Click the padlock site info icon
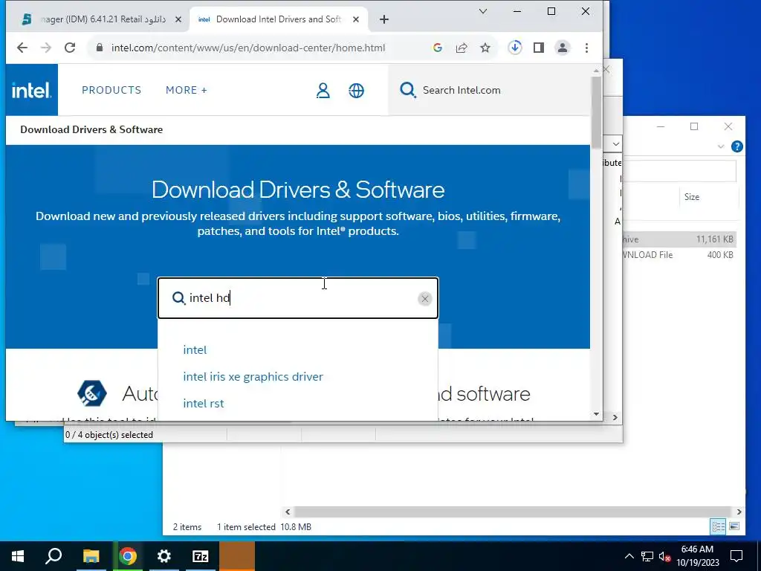761x571 pixels. (100, 48)
